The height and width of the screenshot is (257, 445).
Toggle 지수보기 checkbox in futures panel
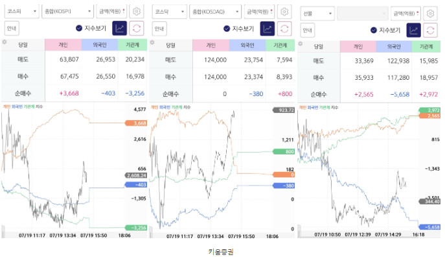(x=374, y=30)
